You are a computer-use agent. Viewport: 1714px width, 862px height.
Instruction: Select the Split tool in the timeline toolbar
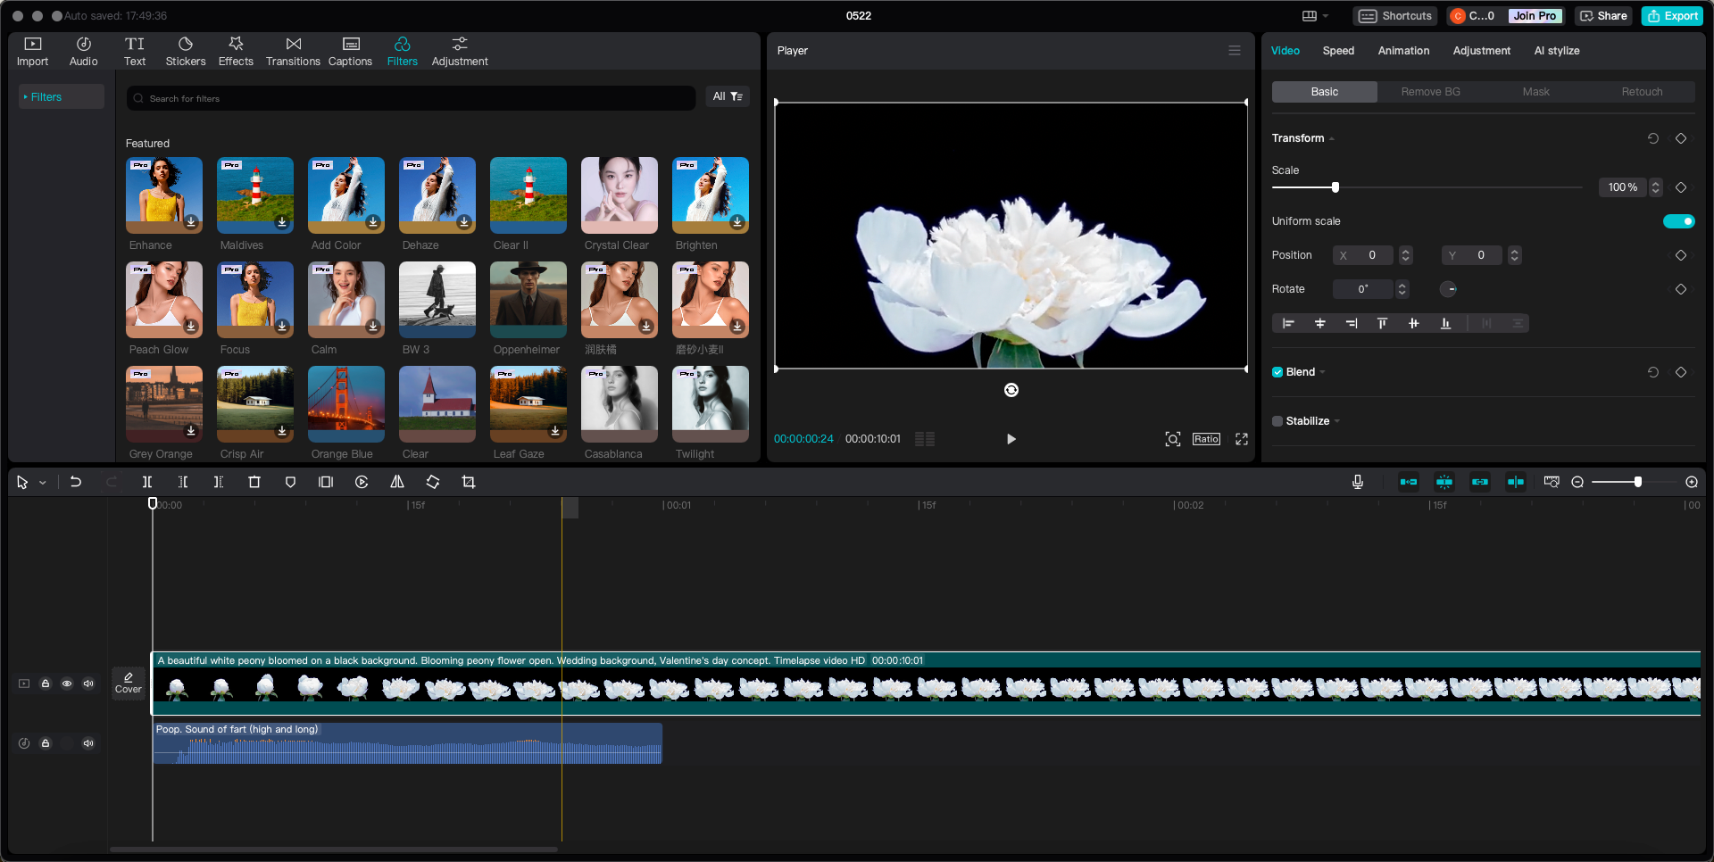tap(147, 482)
